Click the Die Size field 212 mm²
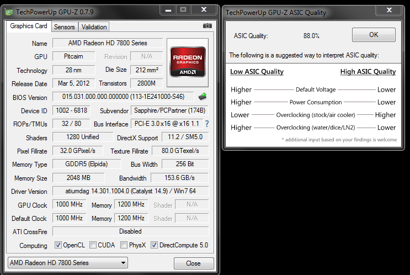The height and width of the screenshot is (275, 410). pos(147,70)
